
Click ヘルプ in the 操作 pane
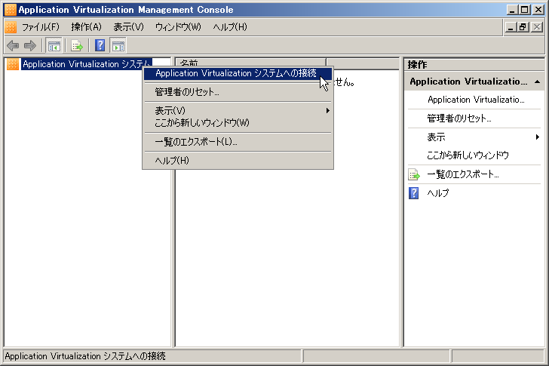click(x=437, y=193)
